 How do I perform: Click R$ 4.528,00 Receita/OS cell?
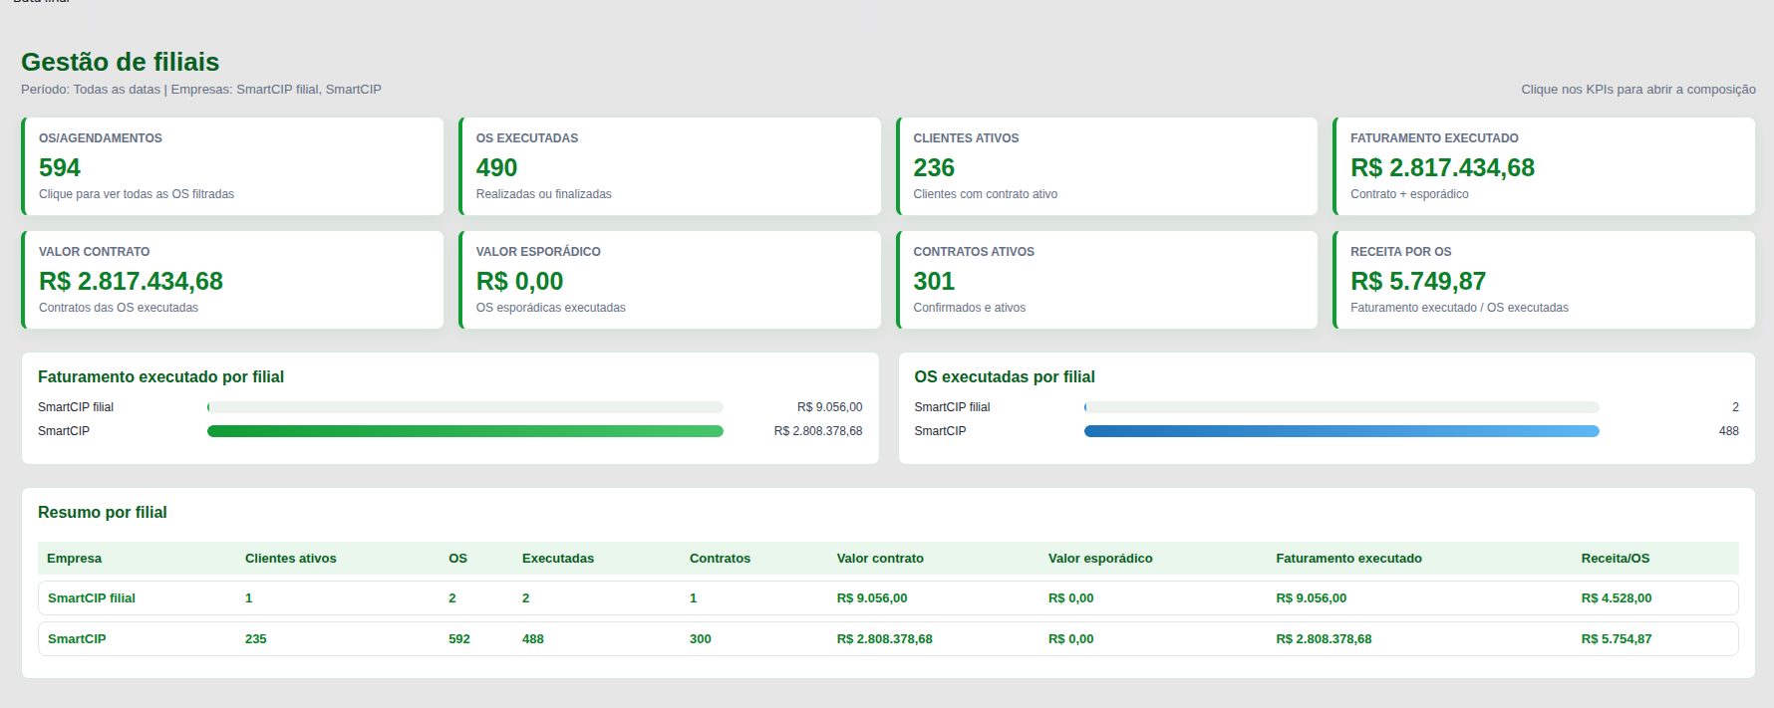click(x=1616, y=598)
